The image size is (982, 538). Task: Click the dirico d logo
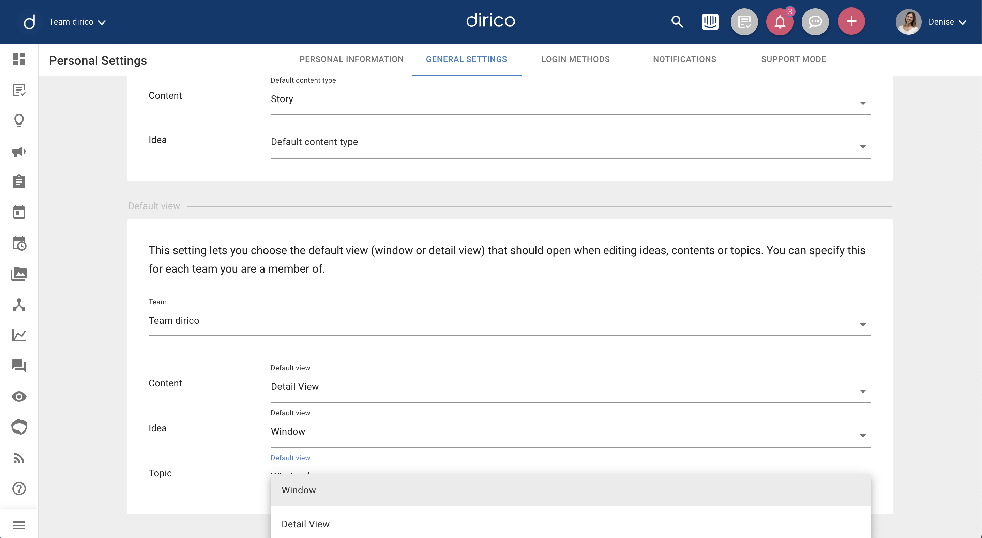[x=29, y=22]
